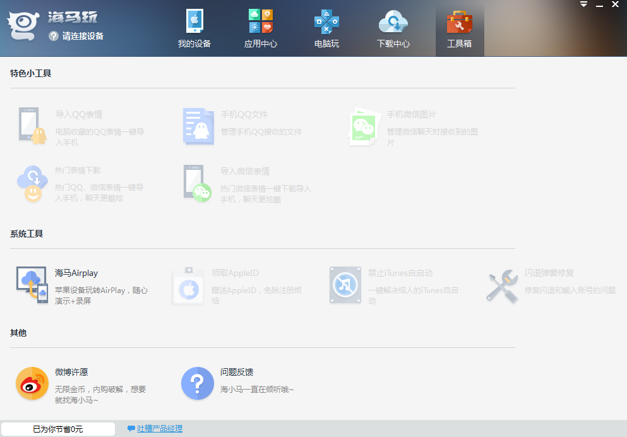Go to 下载中心 tab
Image resolution: width=627 pixels, height=437 pixels.
(x=393, y=28)
